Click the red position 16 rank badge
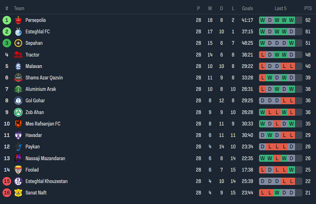 (6, 193)
